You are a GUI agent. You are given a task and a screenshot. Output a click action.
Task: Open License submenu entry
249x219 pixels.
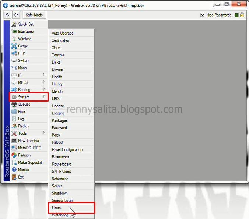click(71, 106)
